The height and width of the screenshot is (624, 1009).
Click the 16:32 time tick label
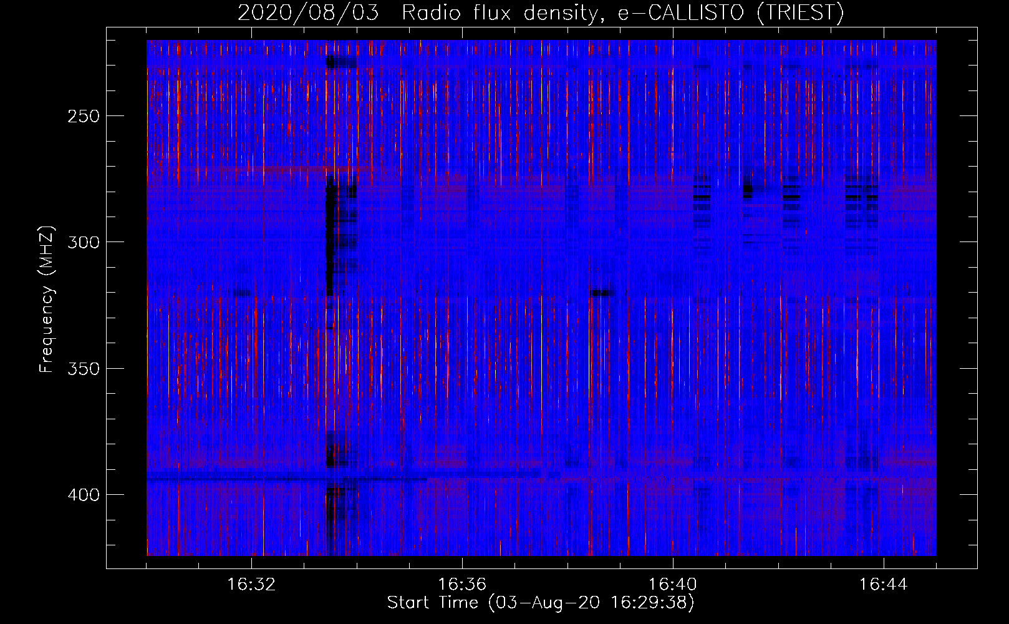pyautogui.click(x=251, y=585)
